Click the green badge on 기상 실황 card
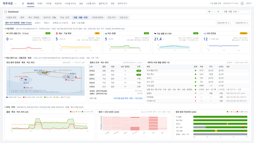The image size is (254, 143). (x=196, y=33)
